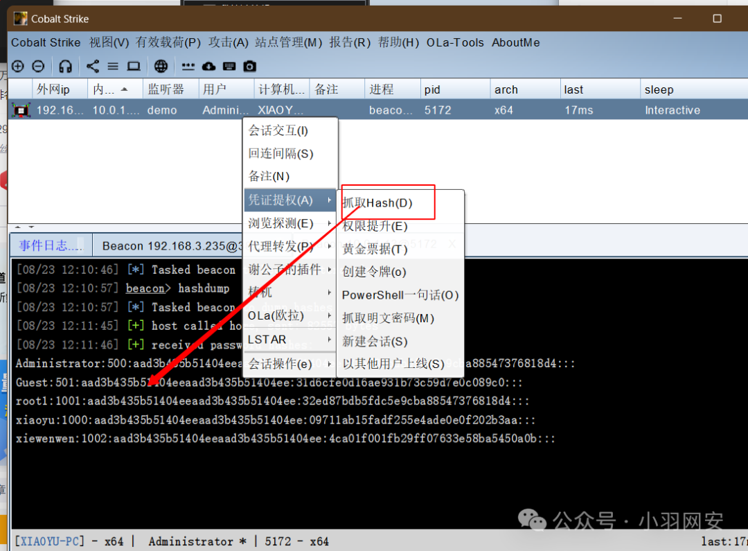Open the 视图(V) menu
The height and width of the screenshot is (551, 748).
point(109,42)
